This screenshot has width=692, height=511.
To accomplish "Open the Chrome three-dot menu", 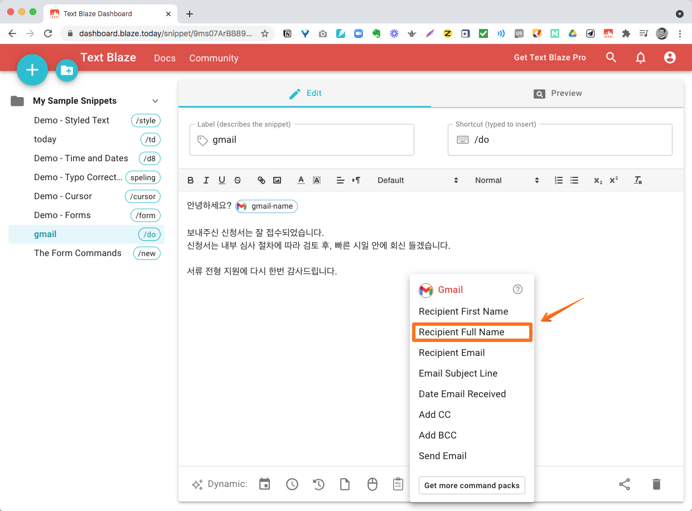I will coord(680,33).
